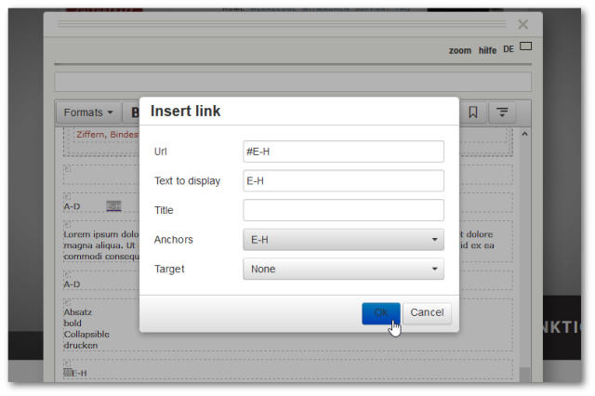Click the highlighted E-H link next to A-D

point(113,206)
